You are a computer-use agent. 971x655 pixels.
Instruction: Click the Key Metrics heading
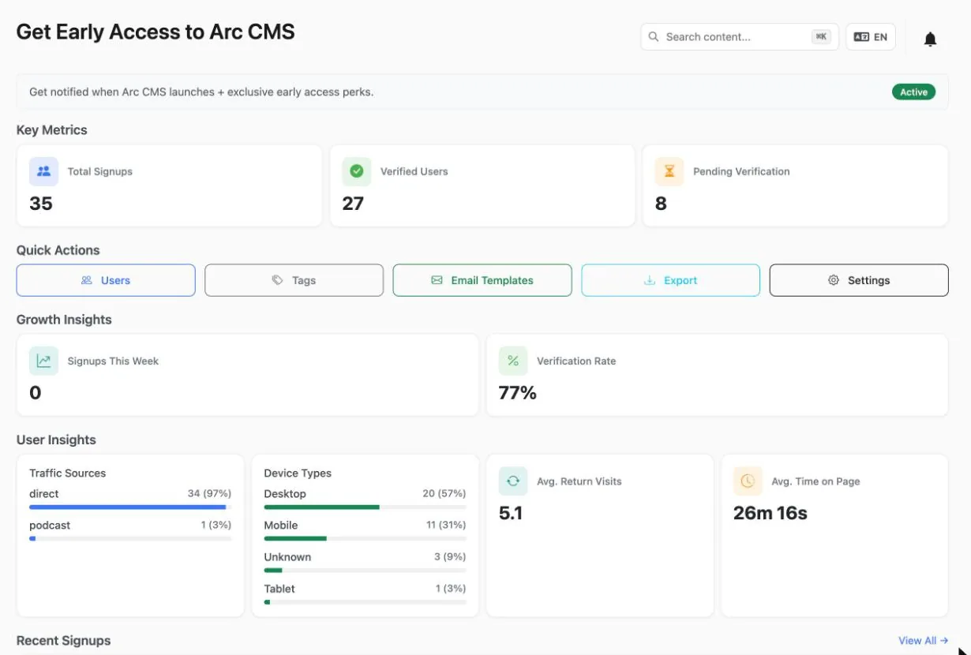[x=52, y=130]
